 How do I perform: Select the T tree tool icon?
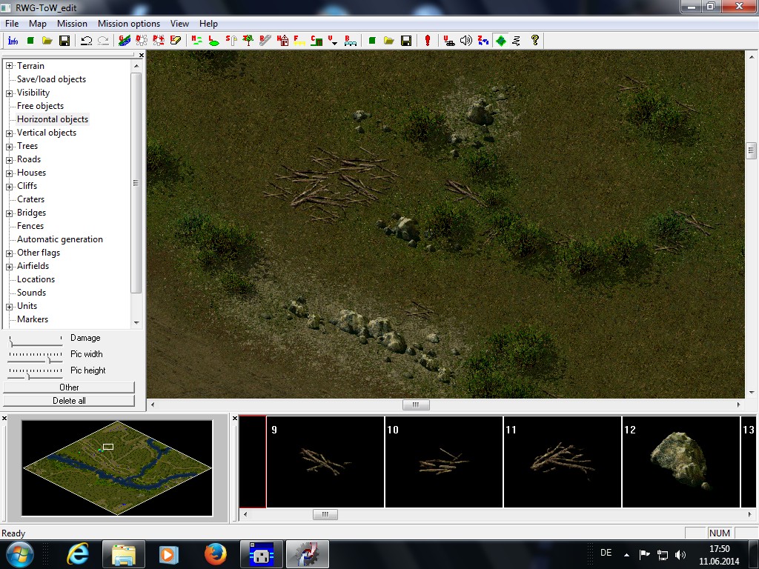(248, 41)
